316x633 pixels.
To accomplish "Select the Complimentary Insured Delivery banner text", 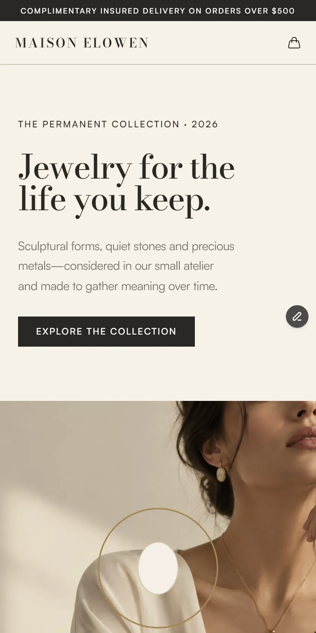I will (x=158, y=11).
